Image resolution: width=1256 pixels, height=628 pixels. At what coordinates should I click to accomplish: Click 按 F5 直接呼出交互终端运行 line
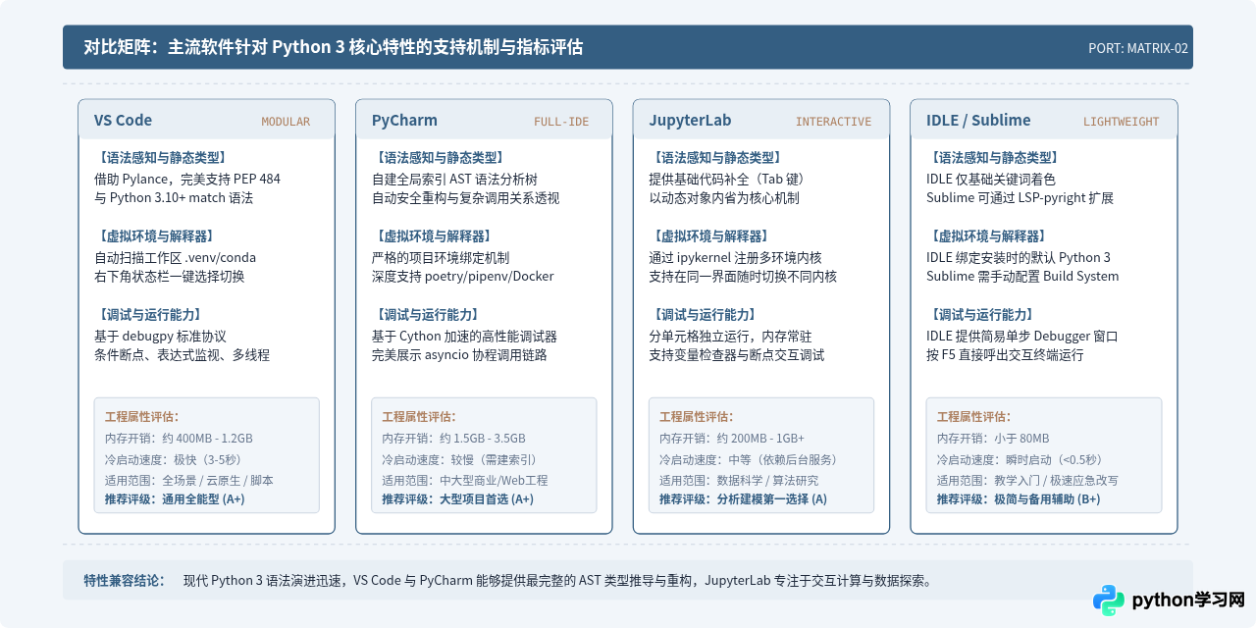tap(1005, 354)
